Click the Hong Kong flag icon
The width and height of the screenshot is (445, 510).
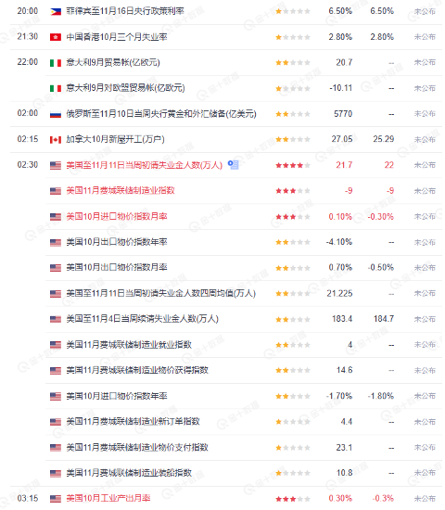56,38
